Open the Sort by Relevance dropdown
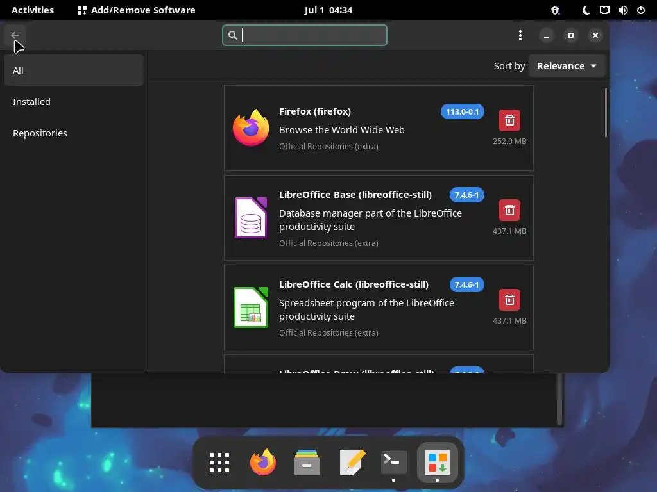 567,66
